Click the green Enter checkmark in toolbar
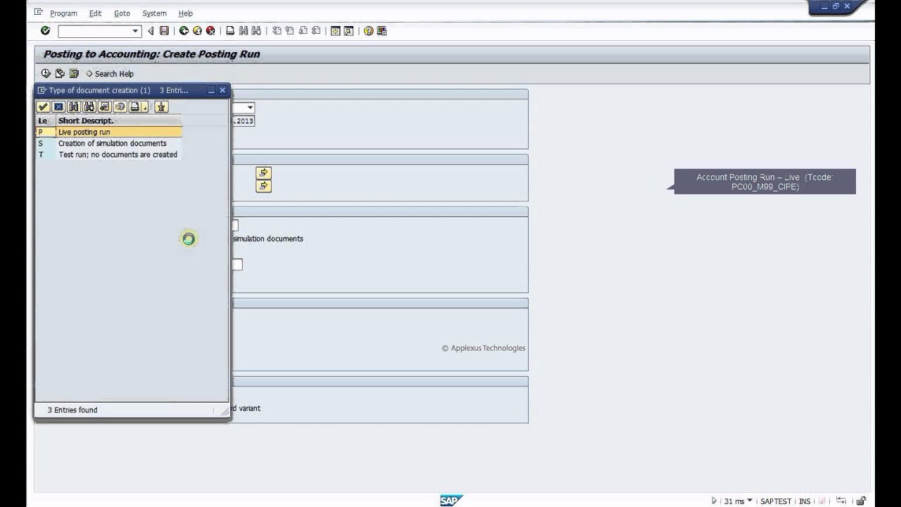Viewport: 901px width, 507px height. (45, 31)
